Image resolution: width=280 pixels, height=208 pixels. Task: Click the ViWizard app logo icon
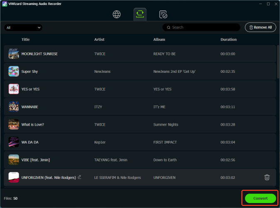pyautogui.click(x=4, y=4)
